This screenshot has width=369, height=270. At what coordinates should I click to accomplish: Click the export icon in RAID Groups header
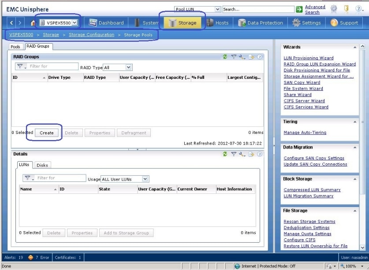pyautogui.click(x=251, y=57)
